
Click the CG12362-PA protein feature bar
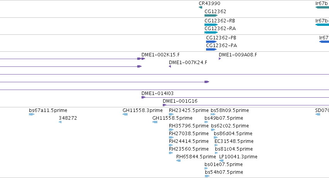pyautogui.click(x=211, y=49)
